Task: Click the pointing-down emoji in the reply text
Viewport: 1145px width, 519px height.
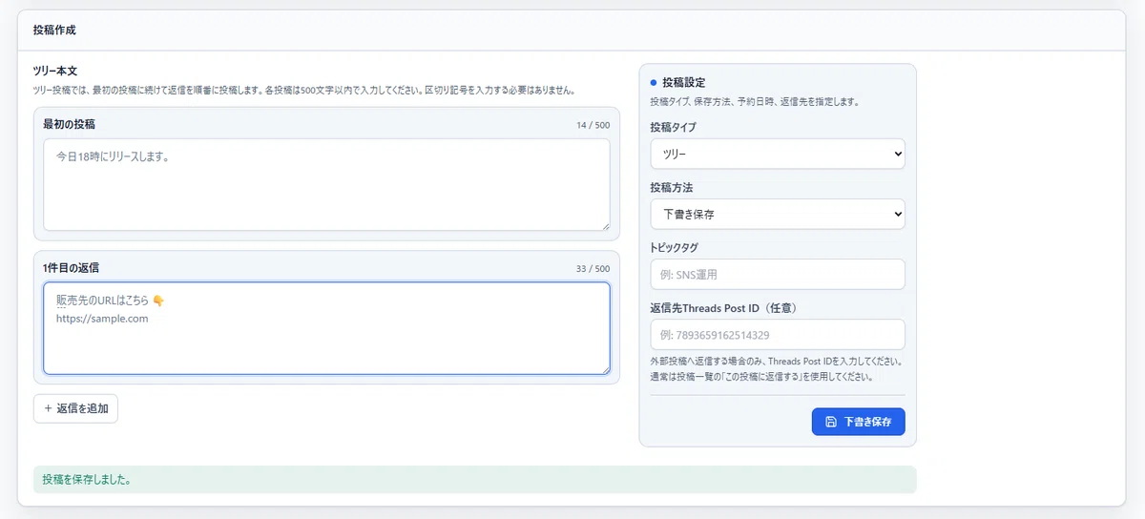Action: 158,301
